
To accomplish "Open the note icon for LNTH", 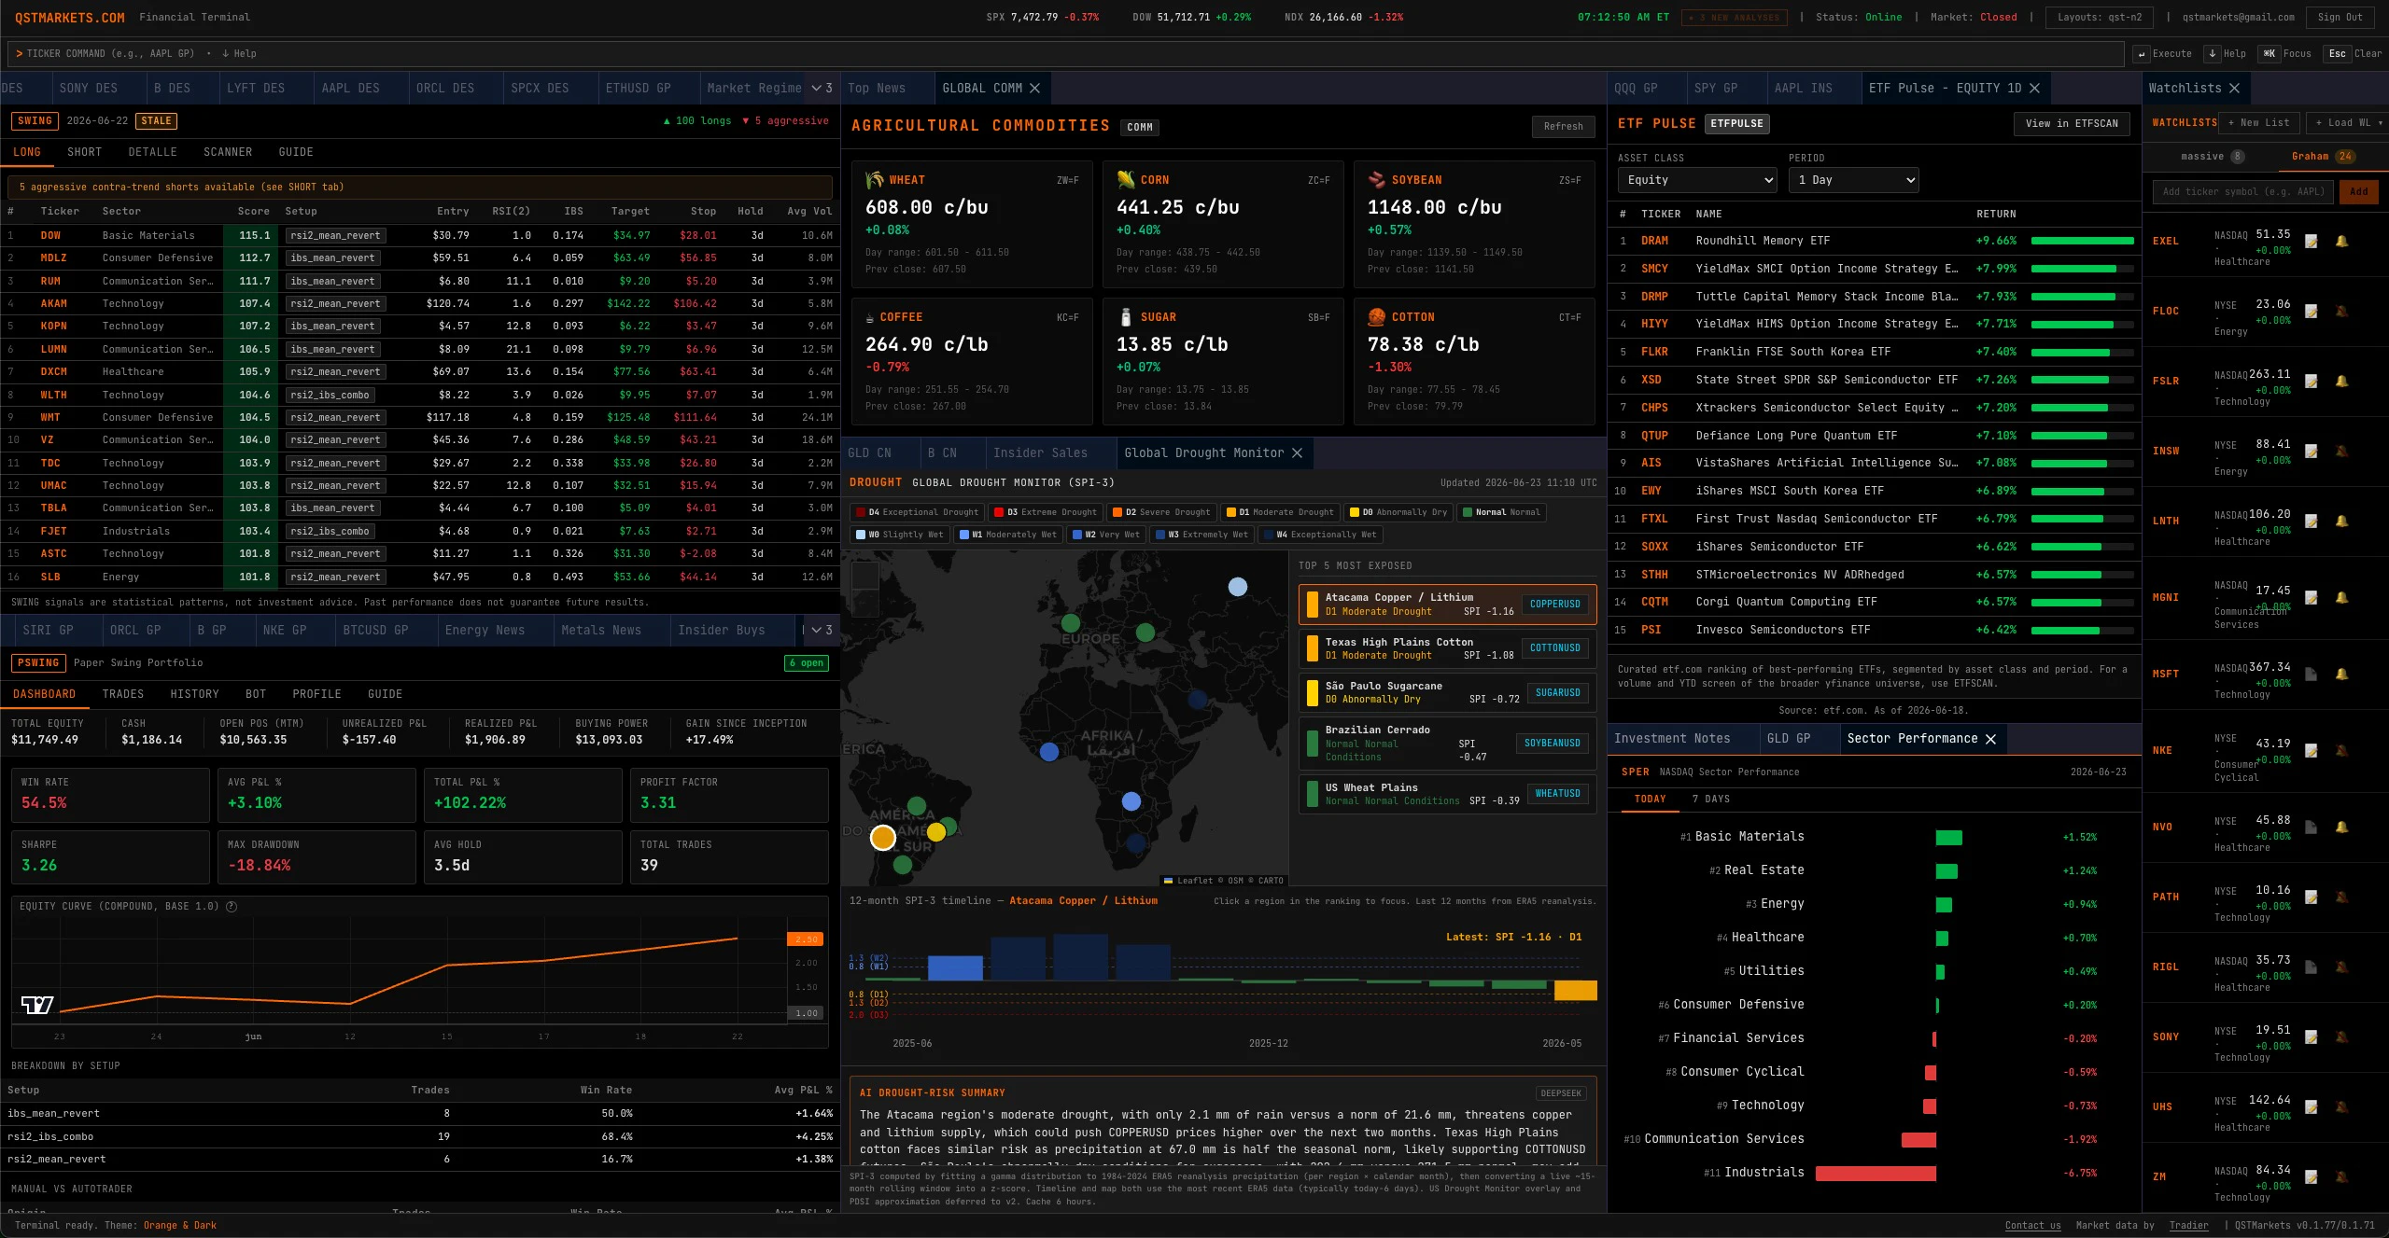I will [2312, 522].
